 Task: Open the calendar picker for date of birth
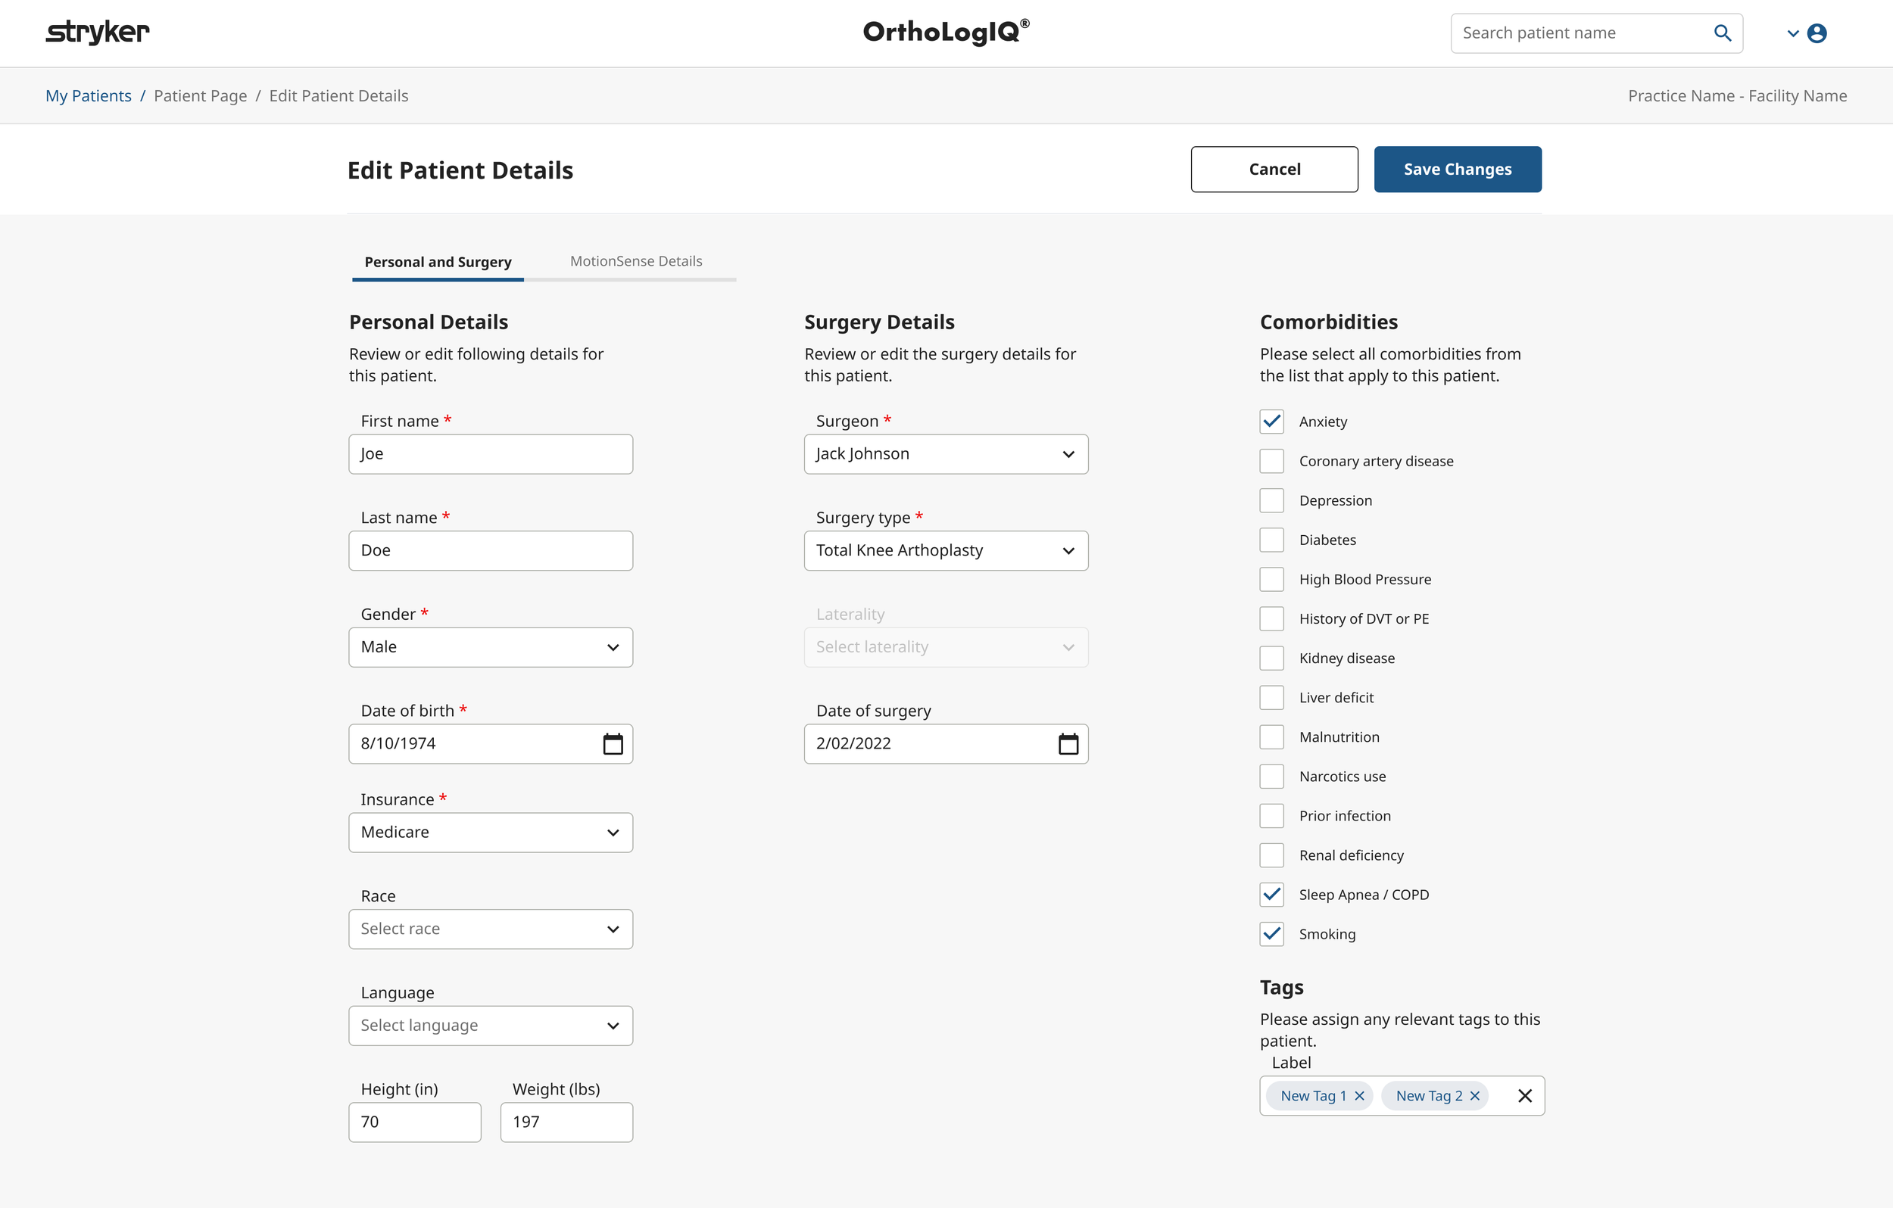tap(613, 743)
